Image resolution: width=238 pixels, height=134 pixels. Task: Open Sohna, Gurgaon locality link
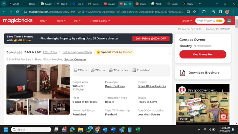(x=75, y=59)
